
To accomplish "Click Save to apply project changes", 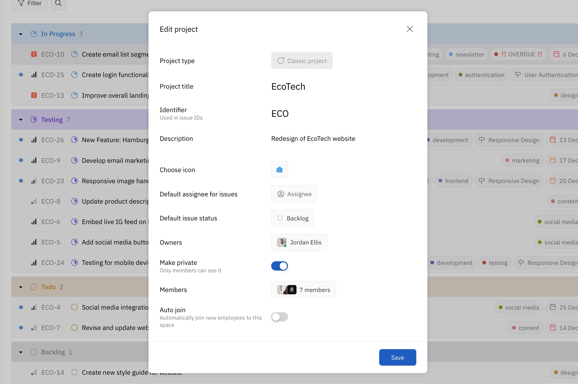I will click(x=397, y=357).
